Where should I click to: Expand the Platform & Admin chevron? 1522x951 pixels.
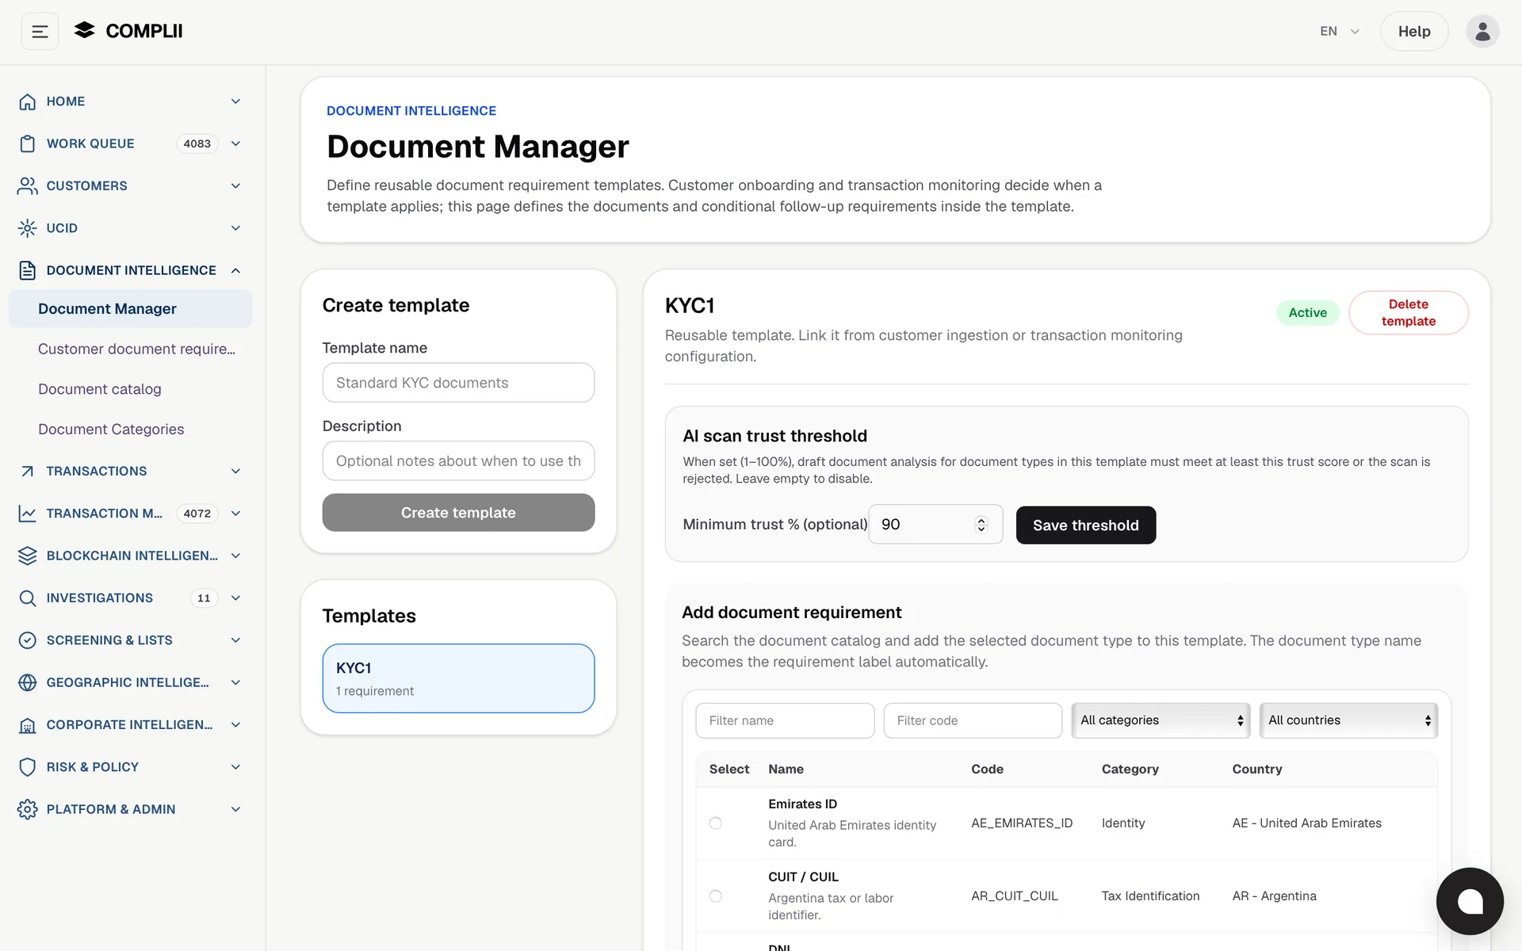(x=235, y=809)
